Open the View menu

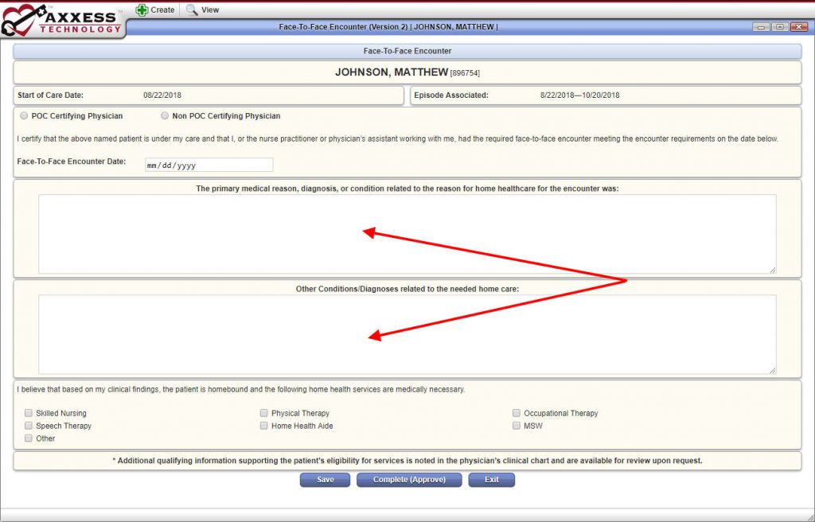[x=203, y=10]
